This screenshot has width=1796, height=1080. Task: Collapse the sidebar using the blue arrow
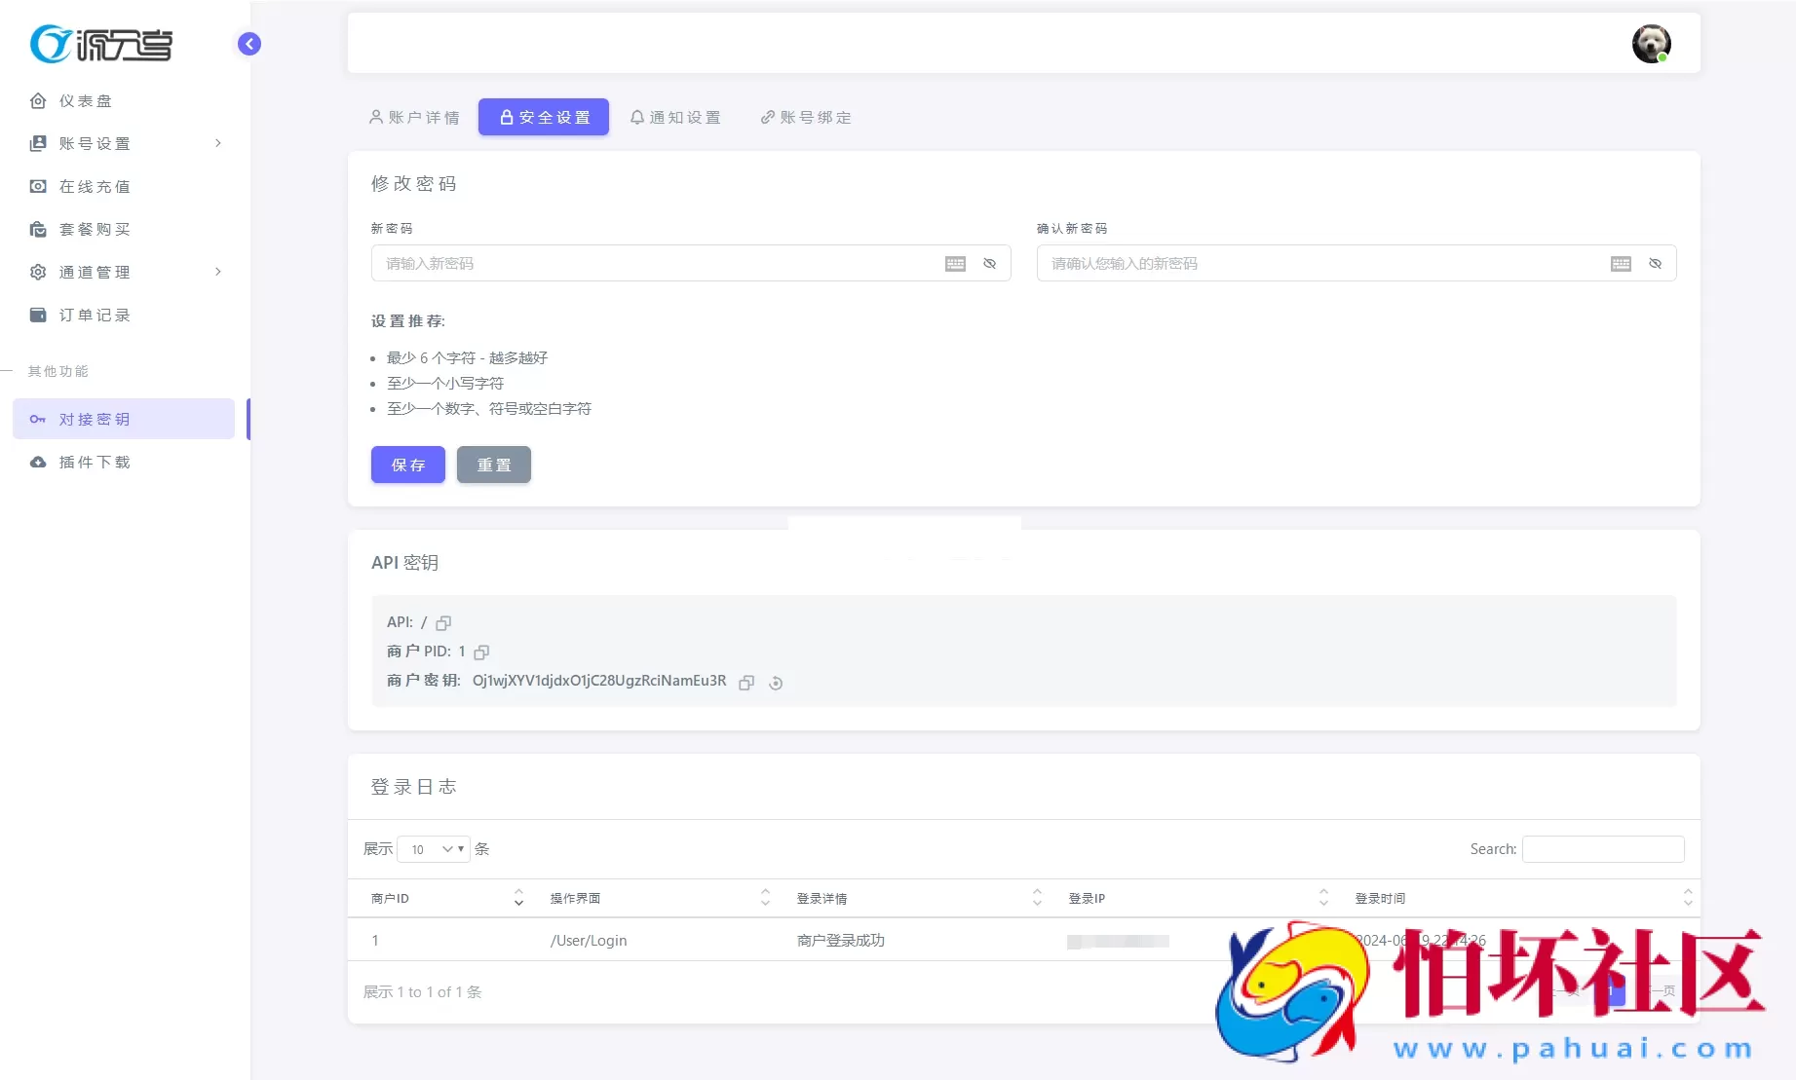point(248,44)
